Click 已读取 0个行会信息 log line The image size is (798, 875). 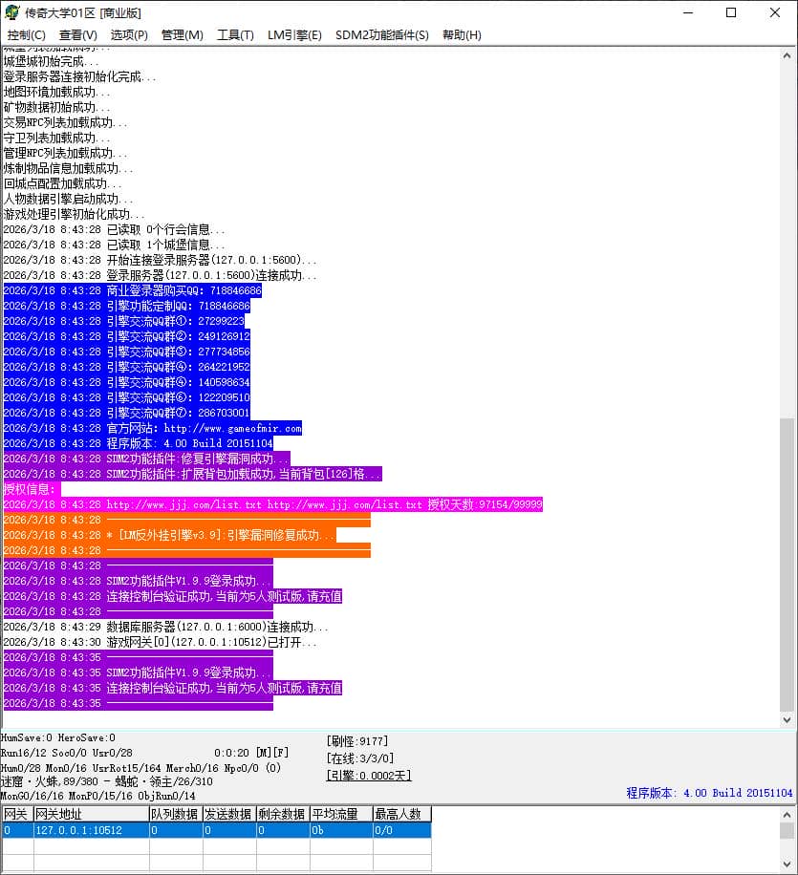click(x=114, y=230)
